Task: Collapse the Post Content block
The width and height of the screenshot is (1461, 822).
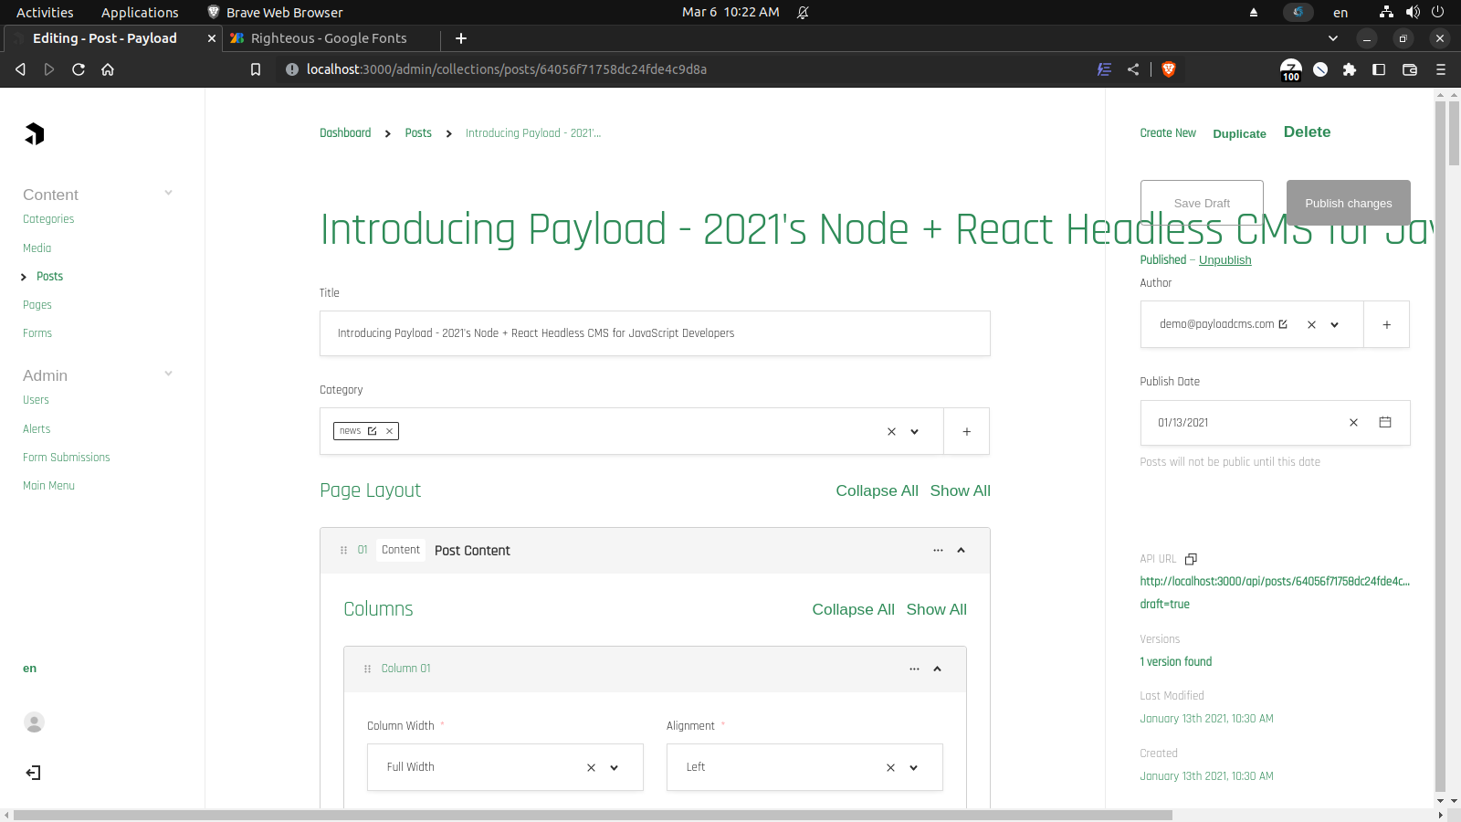Action: [961, 550]
